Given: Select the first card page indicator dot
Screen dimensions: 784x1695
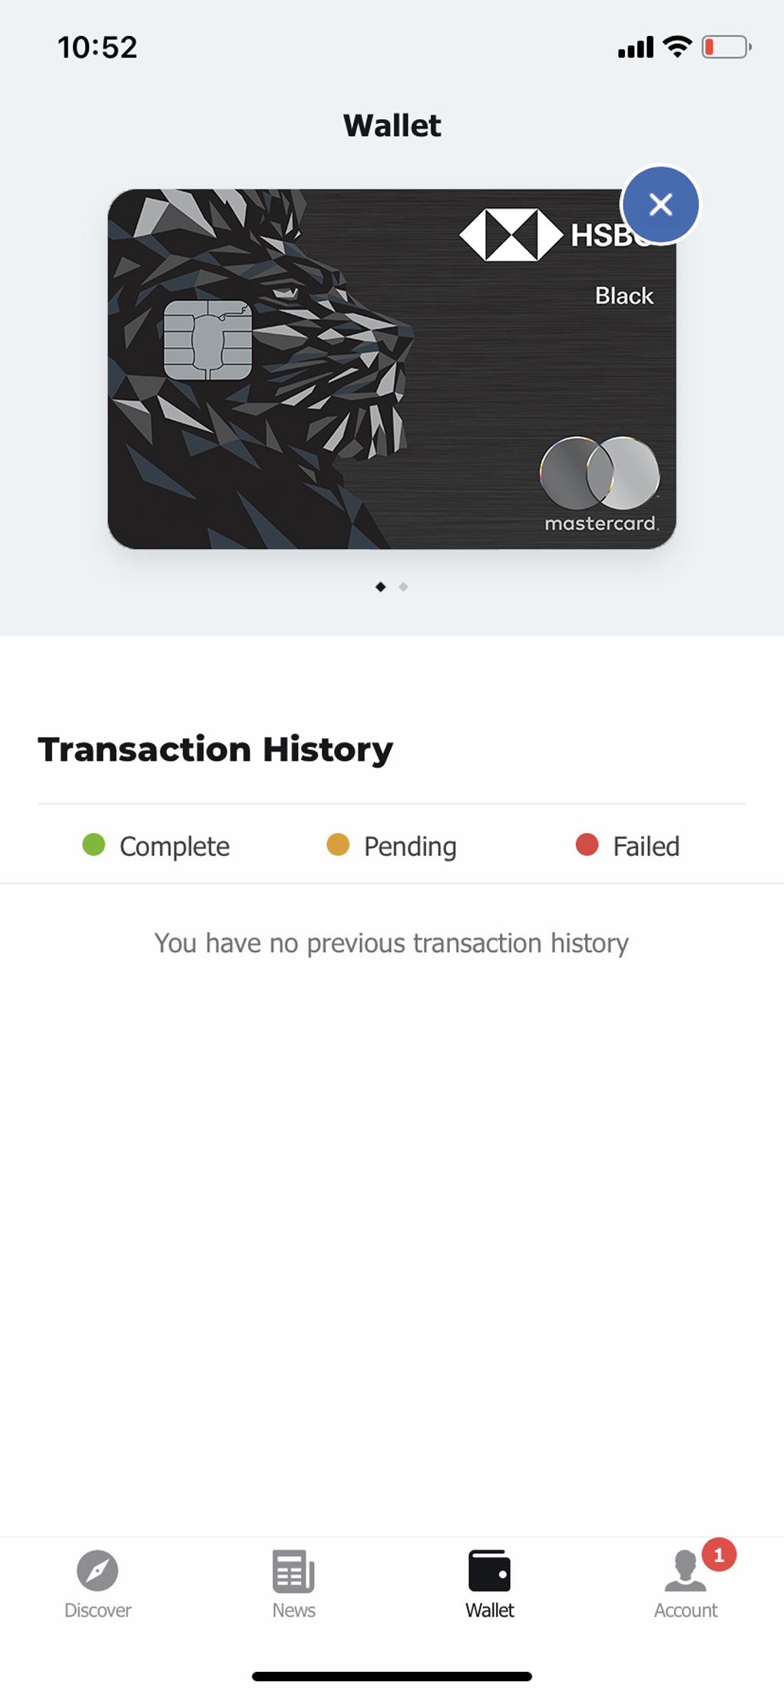Looking at the screenshot, I should point(380,587).
